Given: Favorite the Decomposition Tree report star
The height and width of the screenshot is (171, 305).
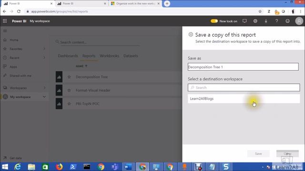Looking at the screenshot, I should point(69,77).
